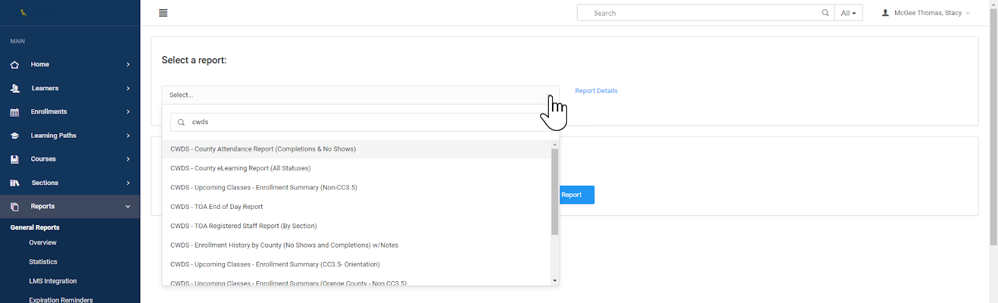This screenshot has width=998, height=303.
Task: Click the page scrollbar up arrow
Action: pyautogui.click(x=994, y=4)
